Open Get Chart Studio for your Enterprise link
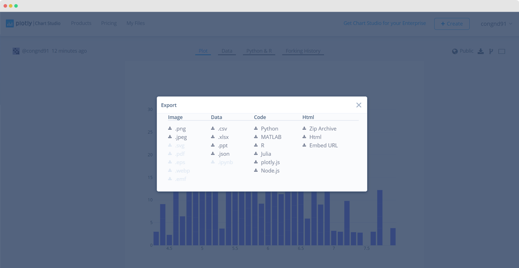The image size is (519, 268). pyautogui.click(x=385, y=23)
